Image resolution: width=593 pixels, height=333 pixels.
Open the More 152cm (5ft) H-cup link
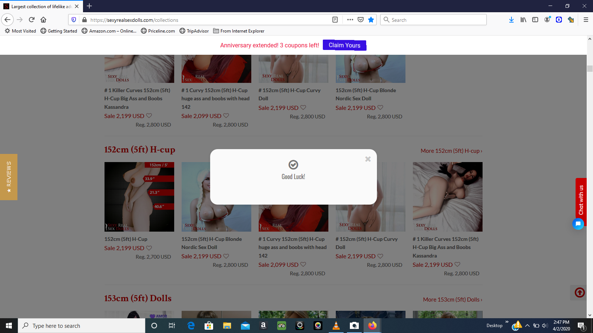(x=451, y=151)
